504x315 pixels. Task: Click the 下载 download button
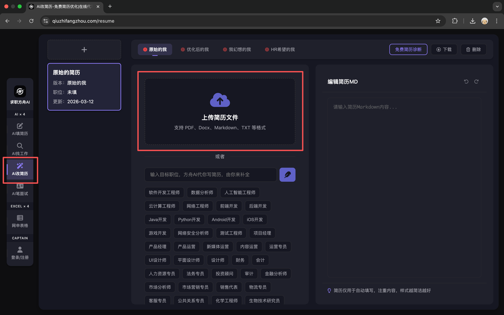click(x=444, y=49)
